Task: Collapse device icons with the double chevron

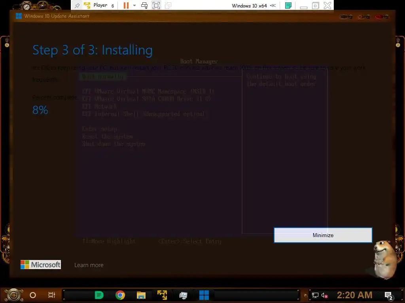Action: 273,6
